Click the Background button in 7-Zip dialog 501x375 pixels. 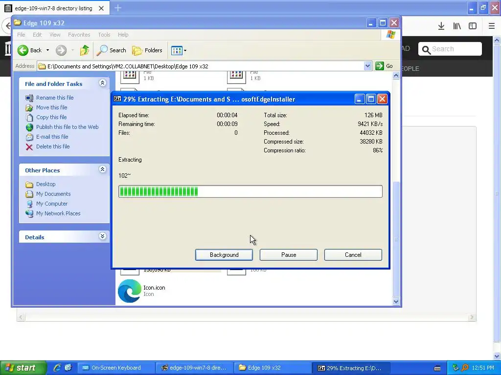(224, 255)
